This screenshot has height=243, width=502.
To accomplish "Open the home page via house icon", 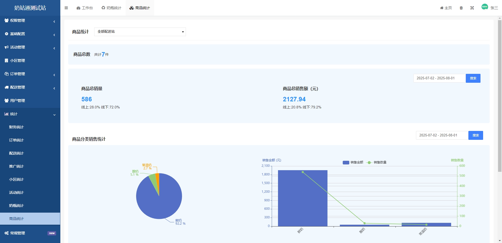I will (446, 8).
